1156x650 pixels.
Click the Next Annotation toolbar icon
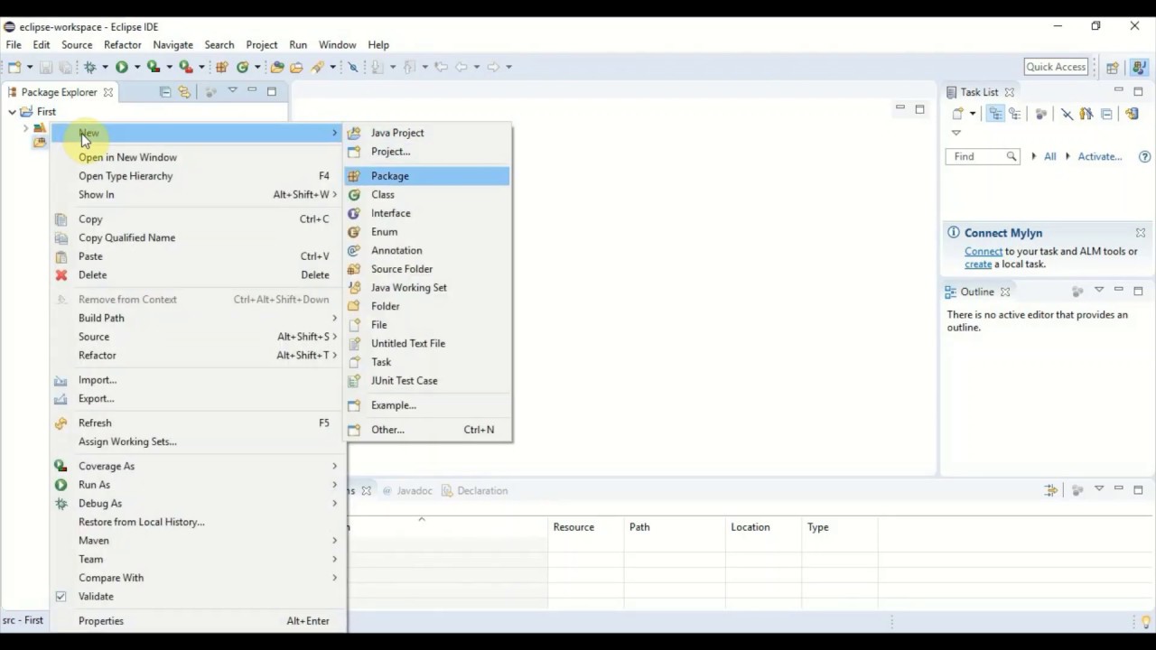377,67
